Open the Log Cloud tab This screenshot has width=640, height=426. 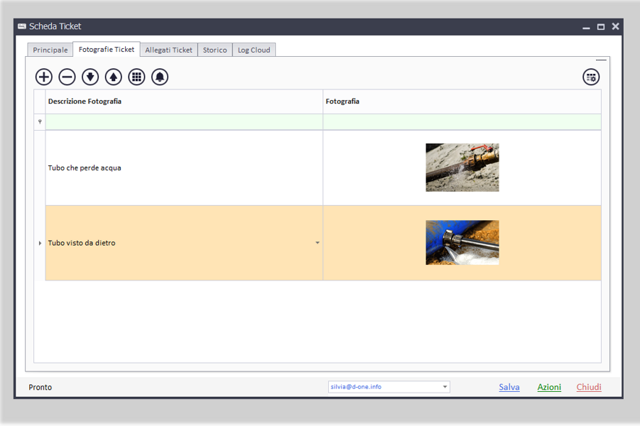254,50
